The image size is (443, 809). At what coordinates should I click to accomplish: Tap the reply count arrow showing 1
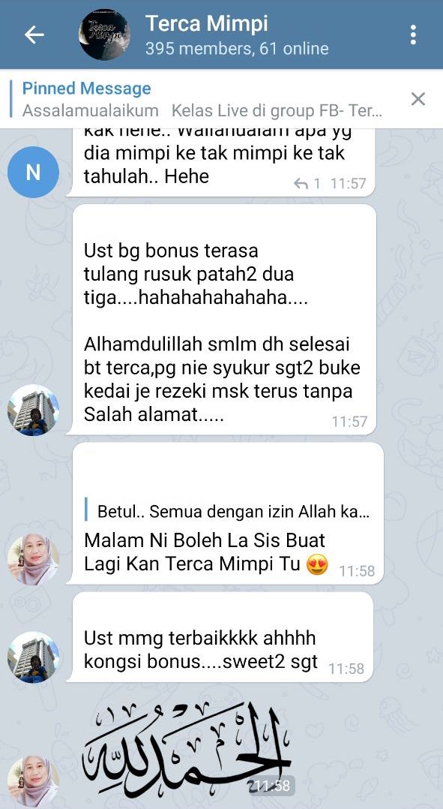tap(307, 183)
